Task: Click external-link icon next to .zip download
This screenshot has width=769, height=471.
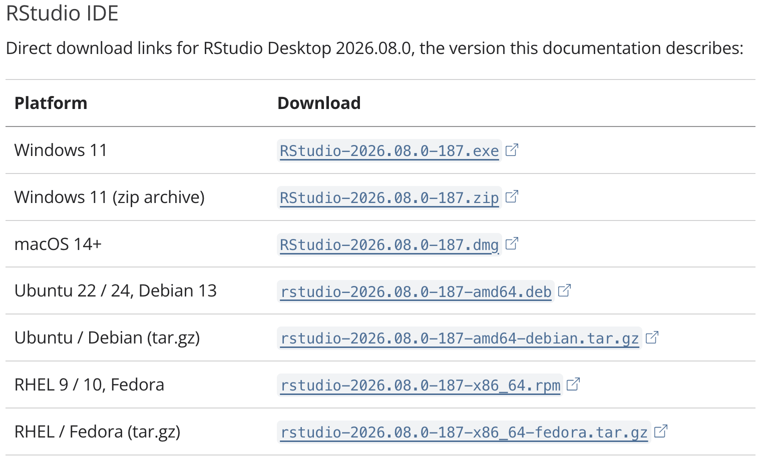Action: pos(512,197)
